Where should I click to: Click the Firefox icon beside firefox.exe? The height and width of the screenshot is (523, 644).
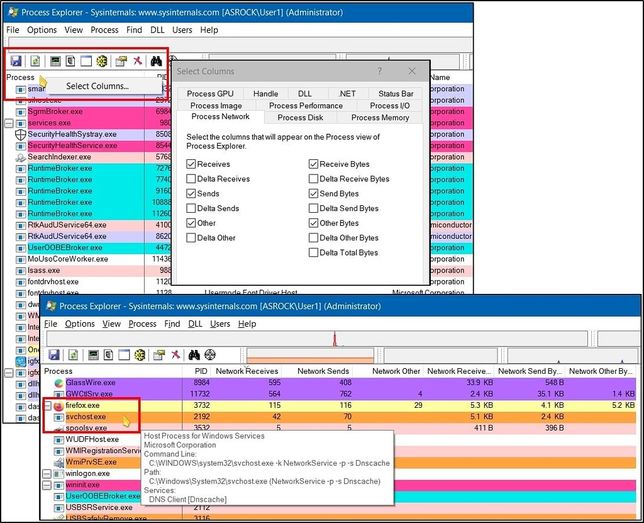(x=58, y=406)
